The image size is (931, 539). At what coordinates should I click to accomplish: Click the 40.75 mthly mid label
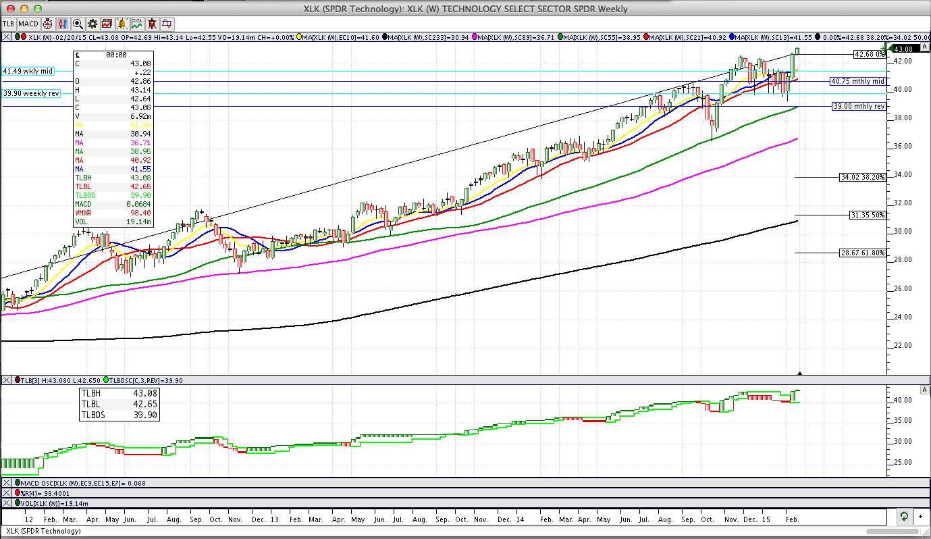point(857,81)
